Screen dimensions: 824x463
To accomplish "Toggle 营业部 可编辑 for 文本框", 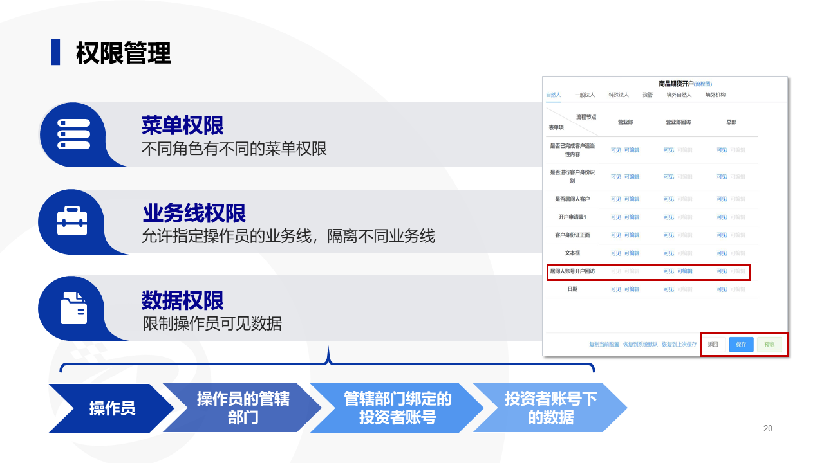I will coord(632,253).
